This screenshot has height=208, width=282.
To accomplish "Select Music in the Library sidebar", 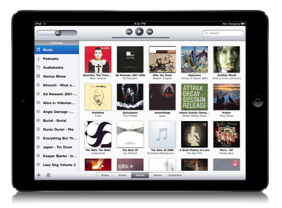I will click(57, 50).
